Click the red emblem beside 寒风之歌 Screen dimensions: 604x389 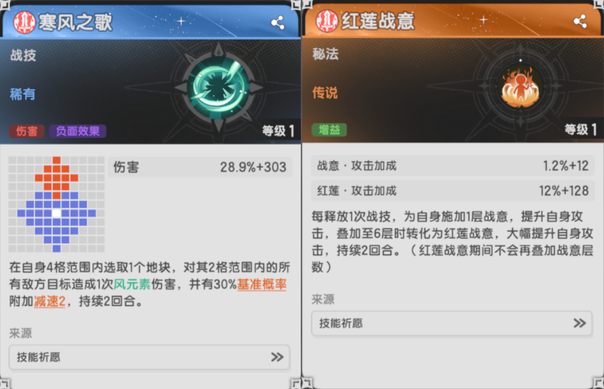click(x=25, y=23)
